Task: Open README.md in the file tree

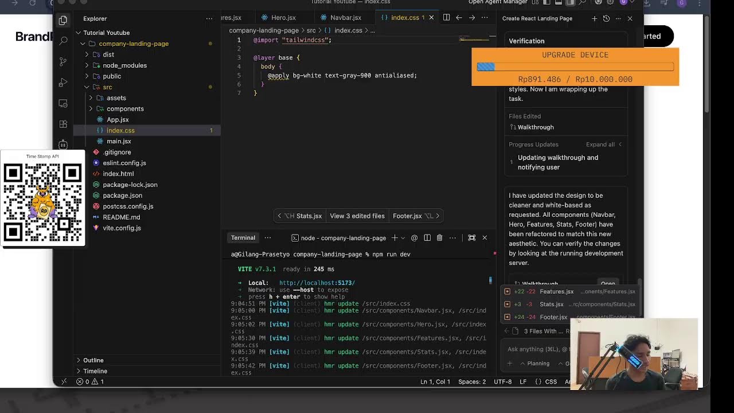Action: tap(121, 217)
